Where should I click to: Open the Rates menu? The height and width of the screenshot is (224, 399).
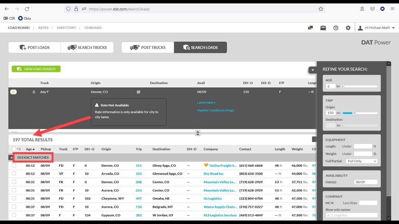pos(43,28)
